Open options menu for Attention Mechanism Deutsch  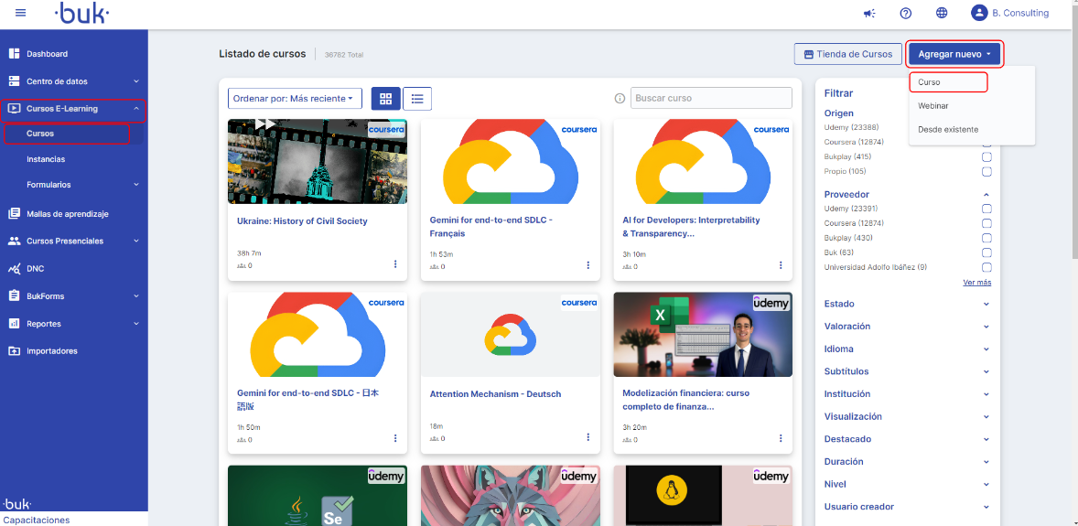click(588, 437)
